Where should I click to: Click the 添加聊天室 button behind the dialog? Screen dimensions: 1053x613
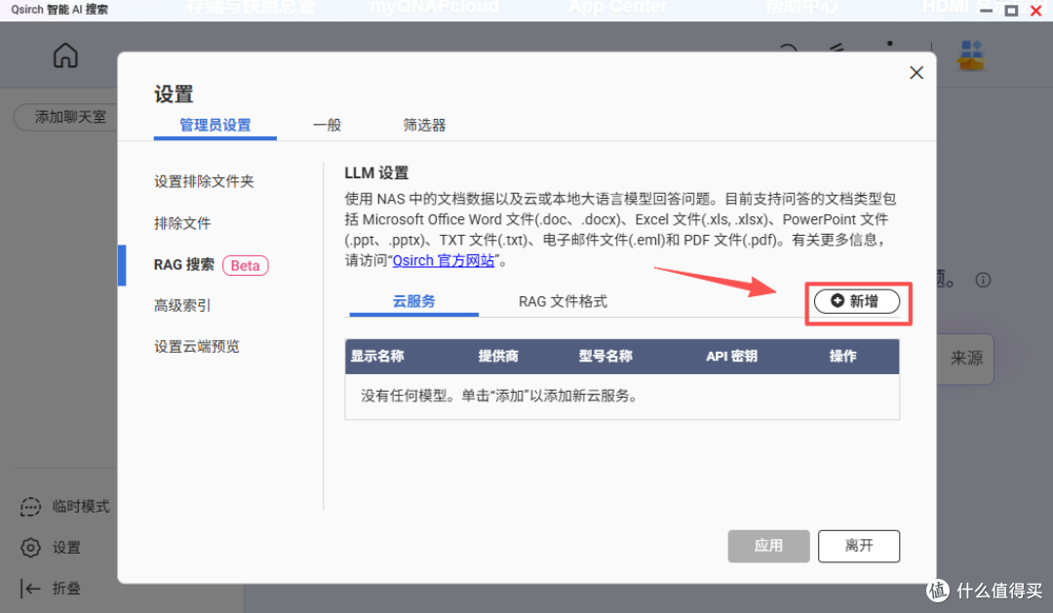click(x=66, y=117)
